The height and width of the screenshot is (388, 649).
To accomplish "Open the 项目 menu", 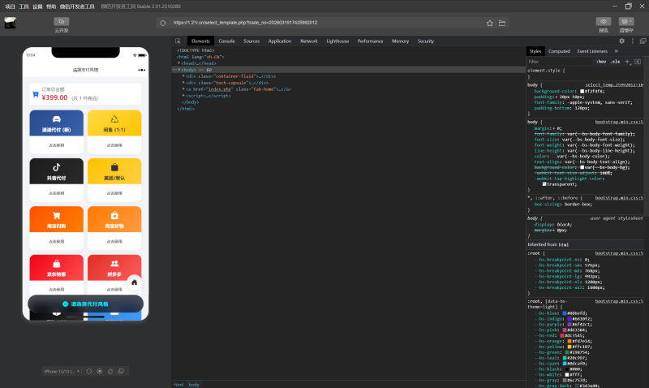I will click(x=10, y=6).
